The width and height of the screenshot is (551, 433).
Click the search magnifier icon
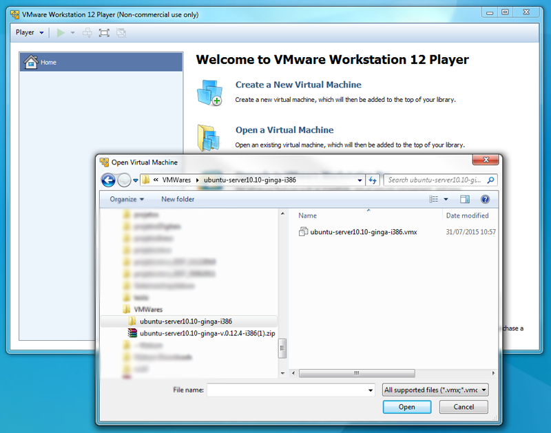point(490,180)
